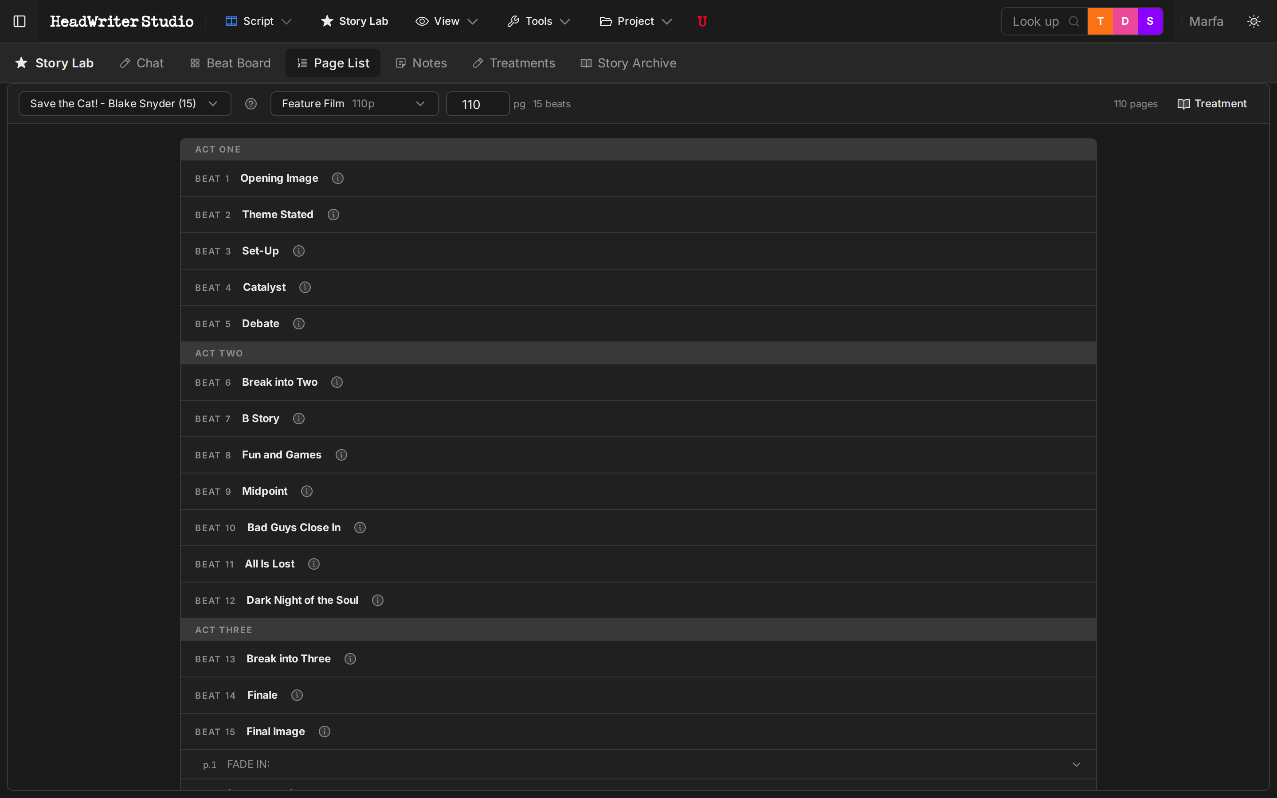Show info for the Midpoint beat
The width and height of the screenshot is (1277, 798).
[x=306, y=491]
